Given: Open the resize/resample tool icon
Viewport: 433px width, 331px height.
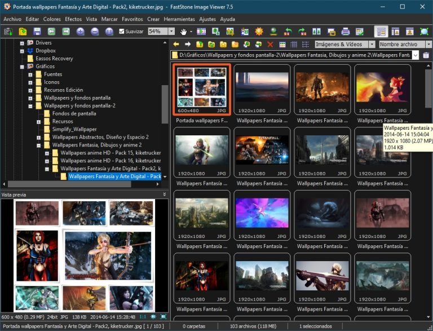Looking at the screenshot, I should click(x=216, y=32).
